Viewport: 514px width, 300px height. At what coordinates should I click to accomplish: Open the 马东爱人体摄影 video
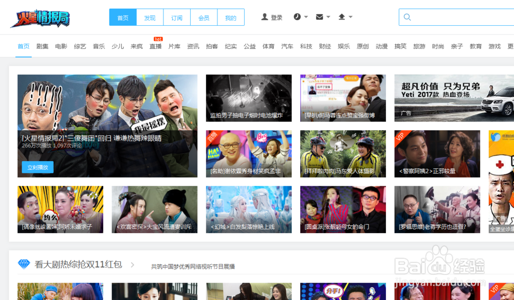click(343, 154)
